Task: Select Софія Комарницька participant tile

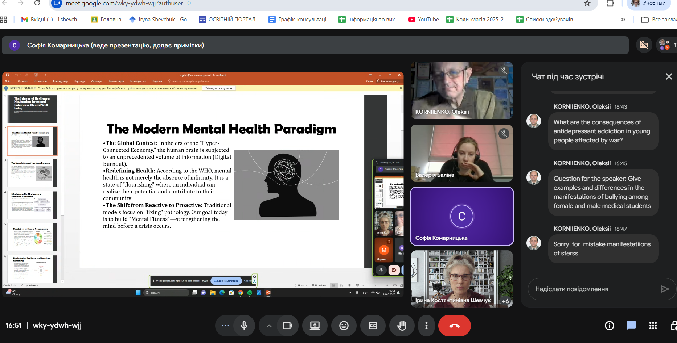Action: coord(461,216)
